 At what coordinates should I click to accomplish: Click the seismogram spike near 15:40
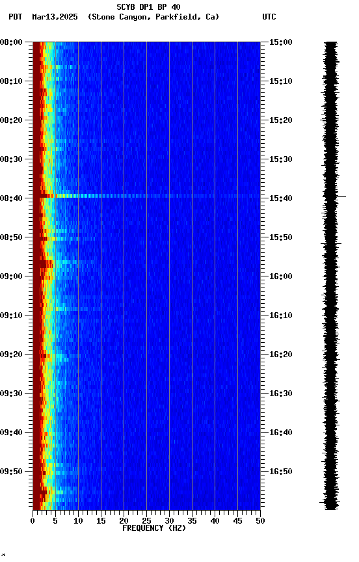pos(335,197)
